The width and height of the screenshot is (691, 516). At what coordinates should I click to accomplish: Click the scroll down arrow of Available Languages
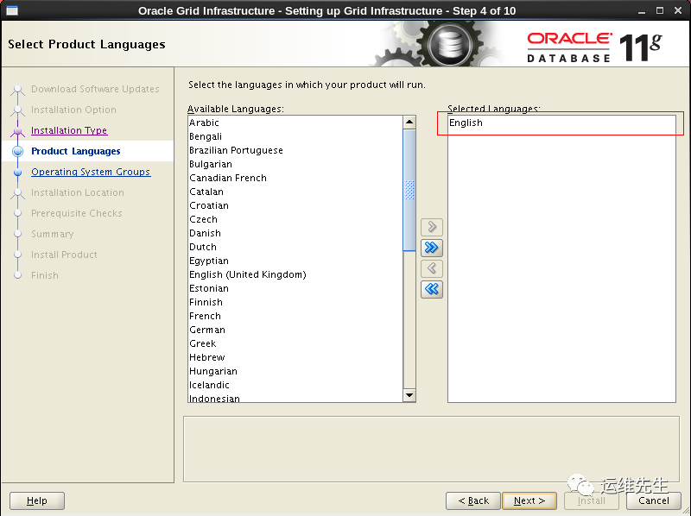click(409, 395)
